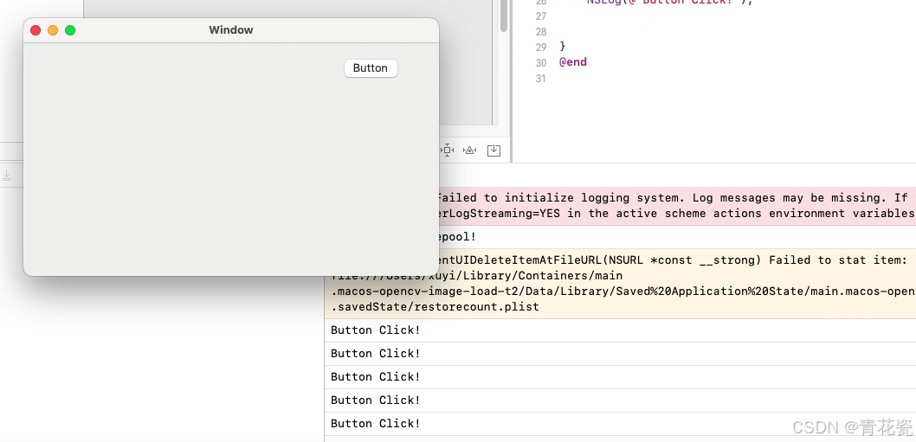
Task: Click the Embed In icon with down arrow
Action: pos(493,150)
